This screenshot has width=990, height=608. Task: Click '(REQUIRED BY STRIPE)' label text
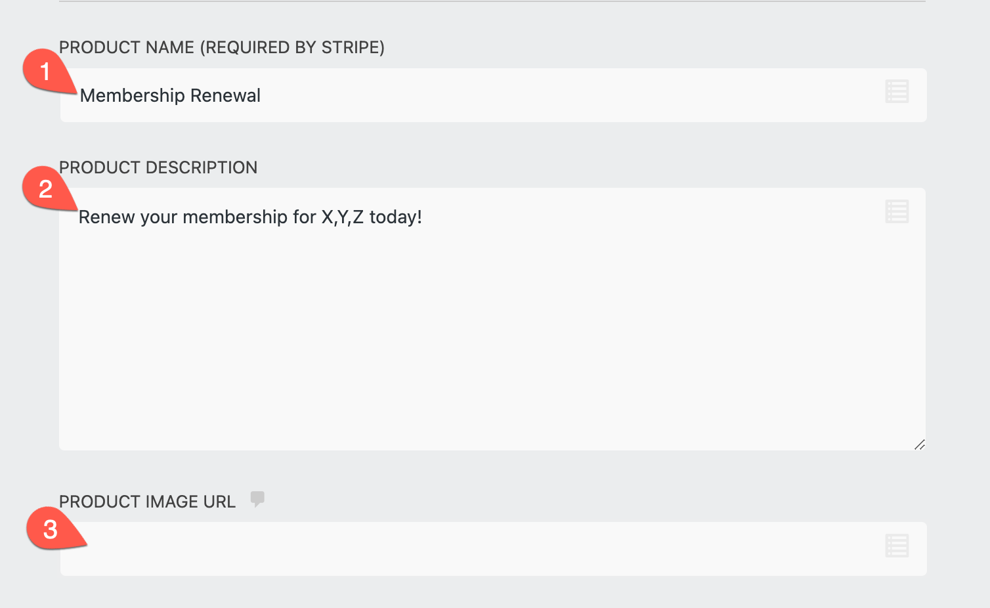click(292, 48)
